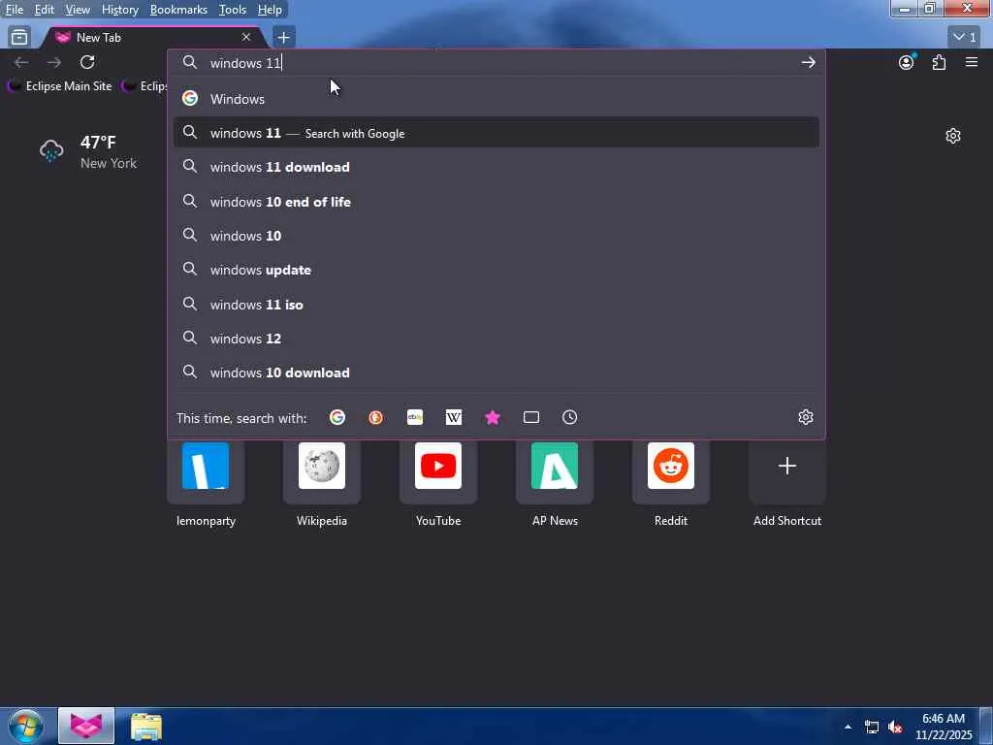The height and width of the screenshot is (745, 993).
Task: Expand the list all tabs dropdown
Action: (965, 38)
